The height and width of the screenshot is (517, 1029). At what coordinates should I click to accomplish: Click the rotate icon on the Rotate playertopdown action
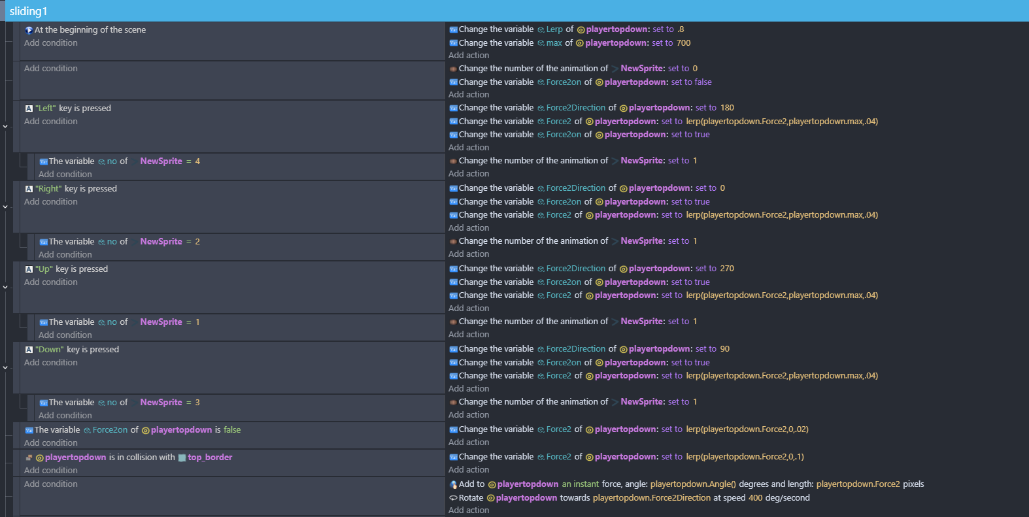pyautogui.click(x=453, y=498)
